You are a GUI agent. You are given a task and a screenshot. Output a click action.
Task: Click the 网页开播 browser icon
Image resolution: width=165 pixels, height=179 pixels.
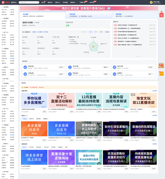pos(114,67)
